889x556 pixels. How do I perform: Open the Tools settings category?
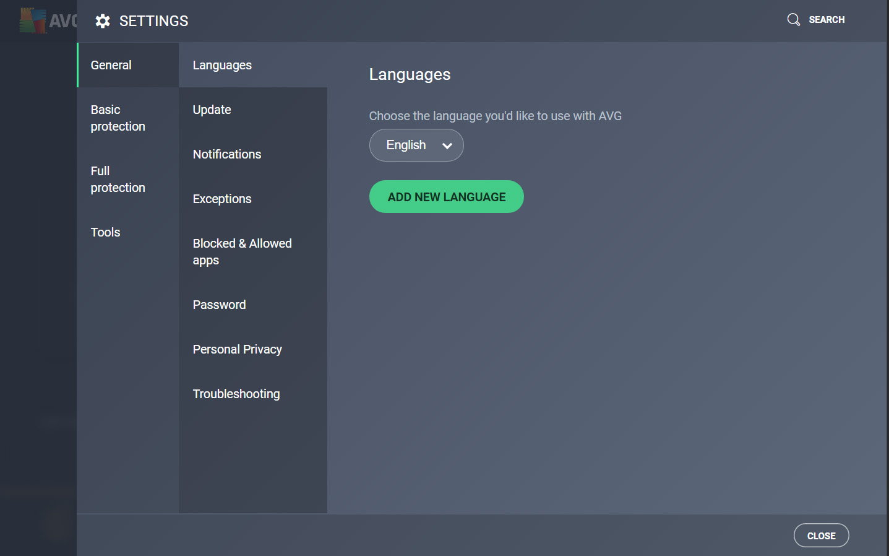point(105,232)
